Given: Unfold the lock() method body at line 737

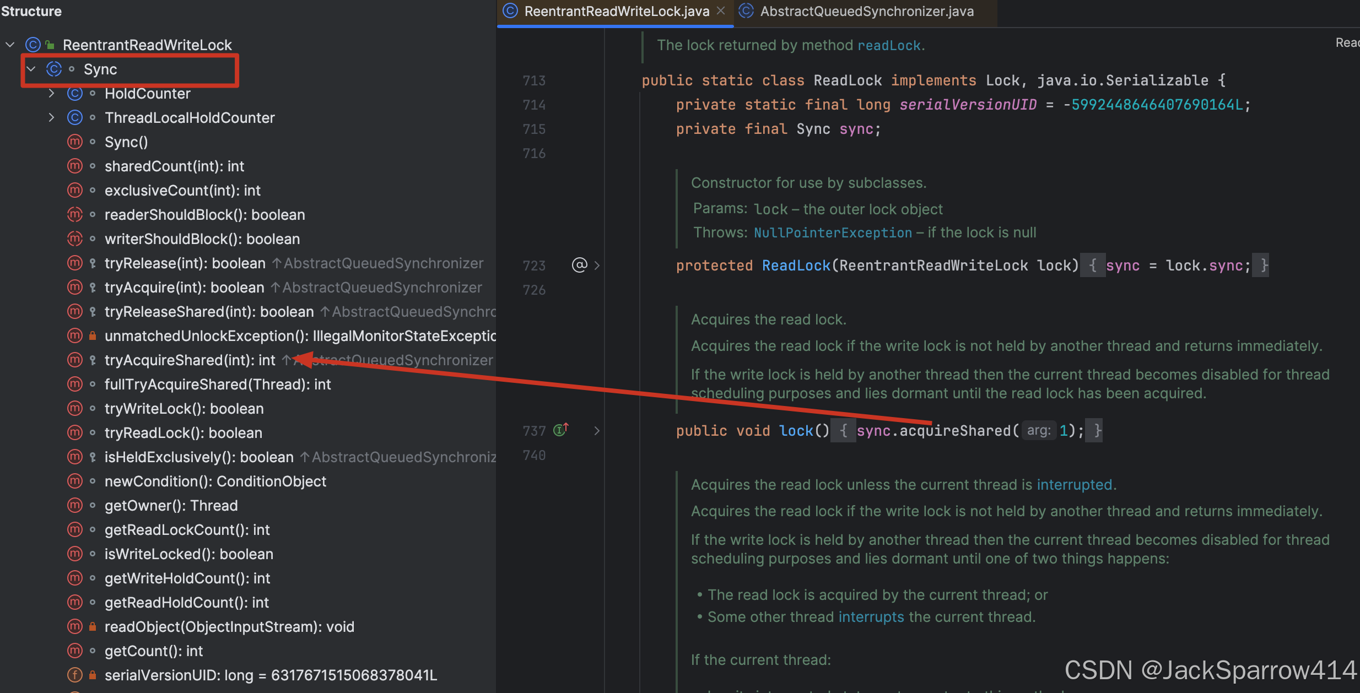Looking at the screenshot, I should pyautogui.click(x=597, y=431).
